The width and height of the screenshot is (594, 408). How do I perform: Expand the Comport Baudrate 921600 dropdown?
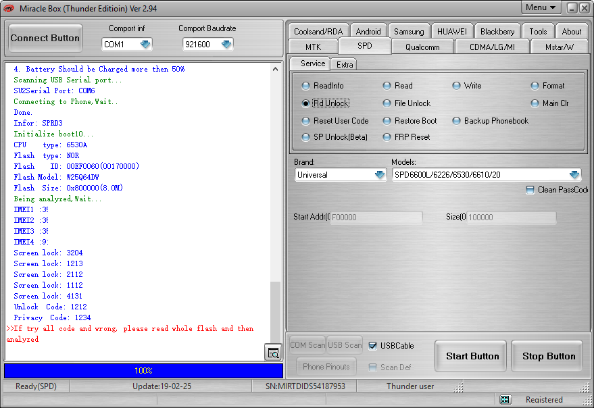coord(226,45)
